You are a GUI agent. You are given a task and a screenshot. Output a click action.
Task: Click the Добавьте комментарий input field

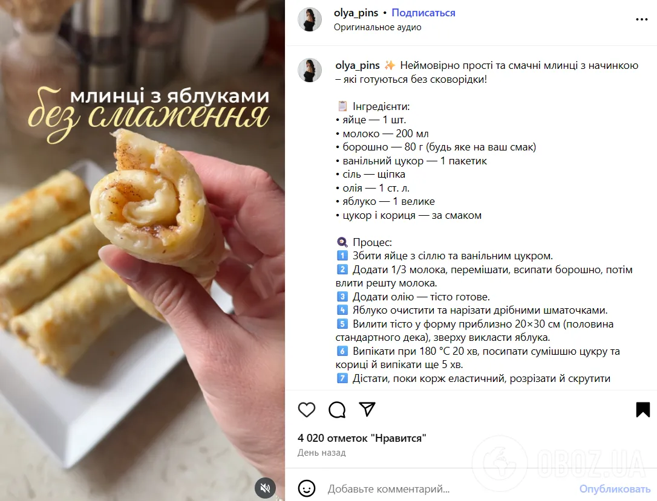(x=448, y=489)
